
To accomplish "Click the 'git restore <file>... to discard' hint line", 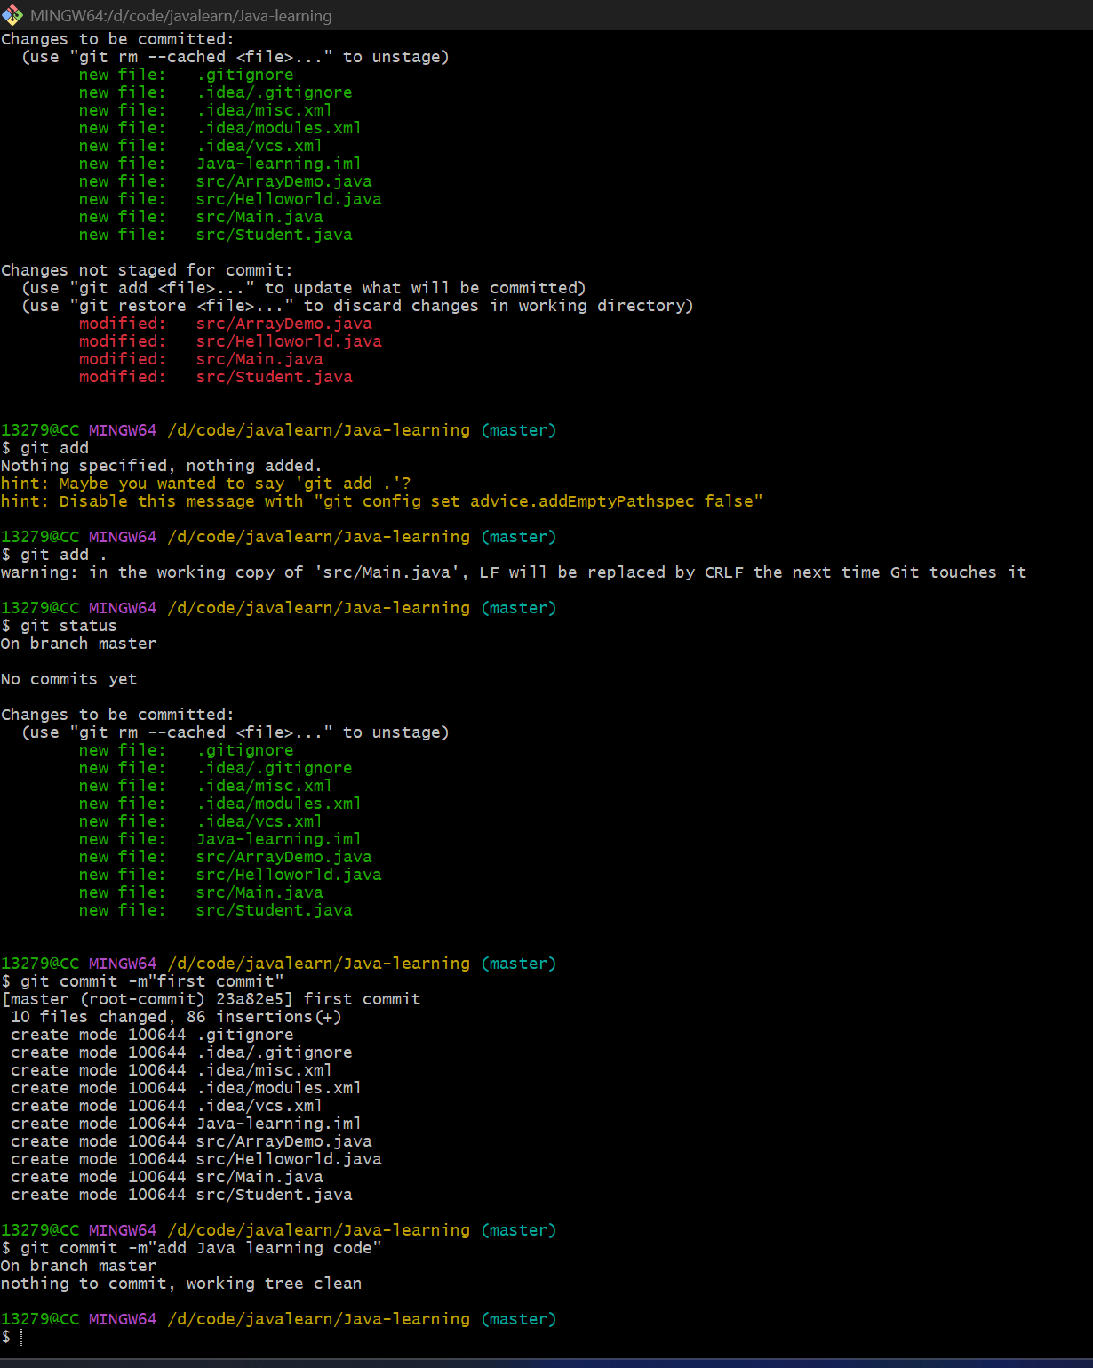I will coord(357,306).
